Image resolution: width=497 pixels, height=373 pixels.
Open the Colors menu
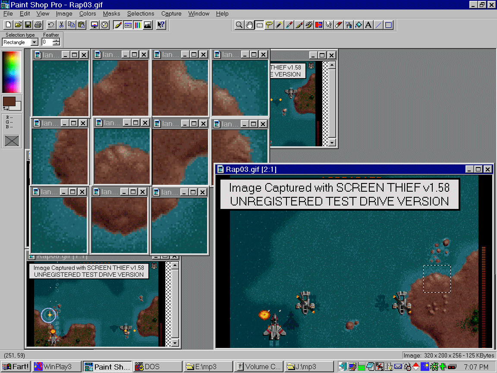(x=88, y=14)
